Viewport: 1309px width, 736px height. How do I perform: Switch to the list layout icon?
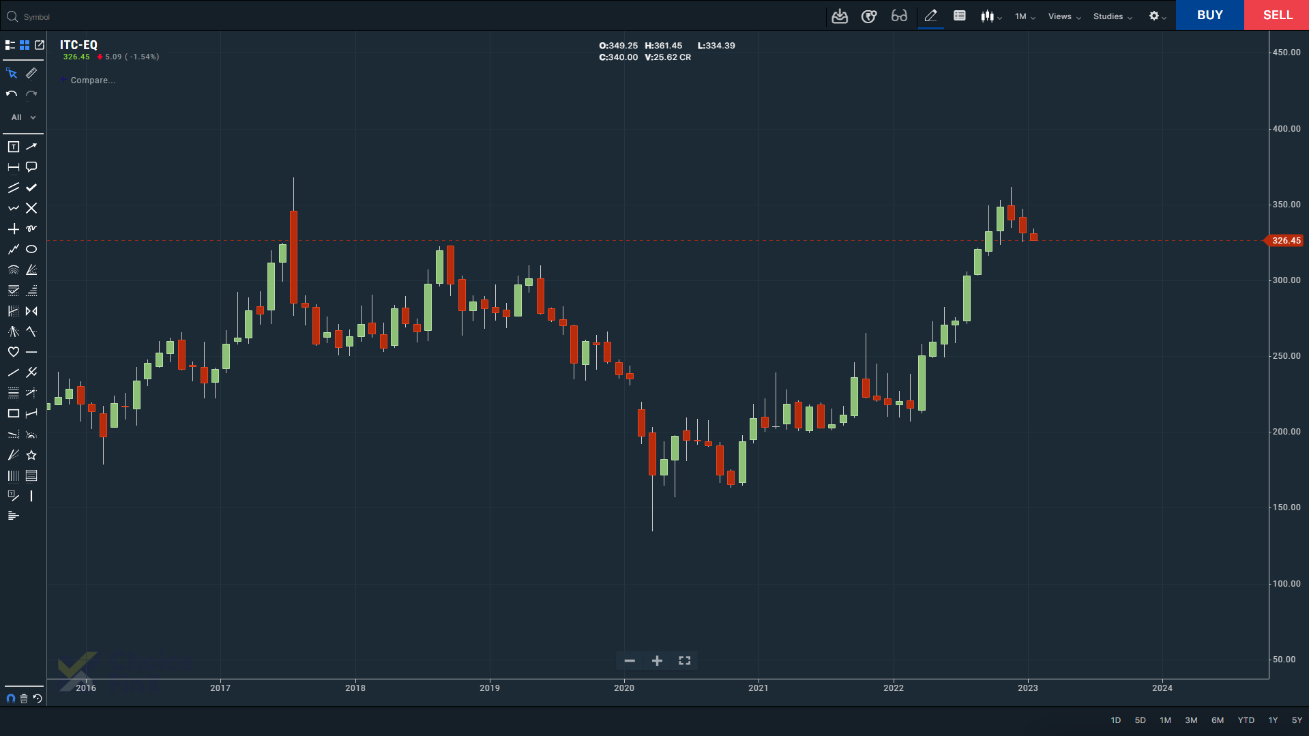[x=10, y=45]
